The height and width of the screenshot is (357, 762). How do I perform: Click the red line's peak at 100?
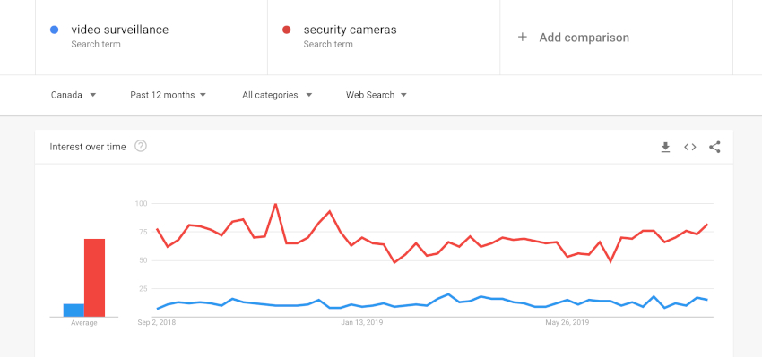(275, 204)
